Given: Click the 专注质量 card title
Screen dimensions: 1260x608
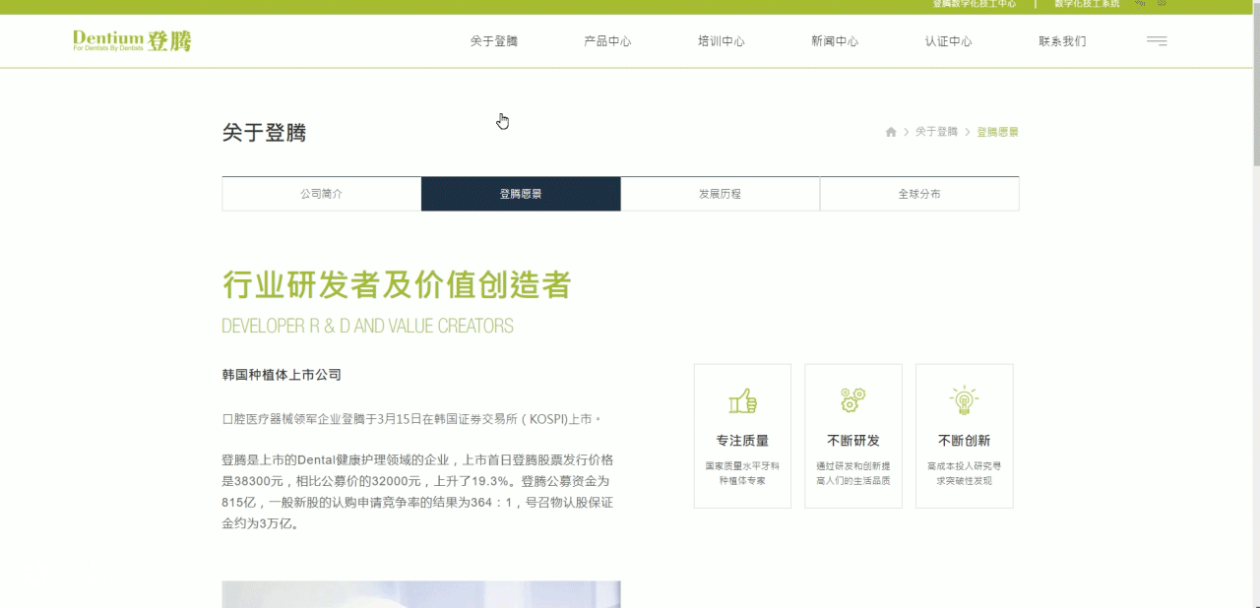Looking at the screenshot, I should [x=742, y=441].
